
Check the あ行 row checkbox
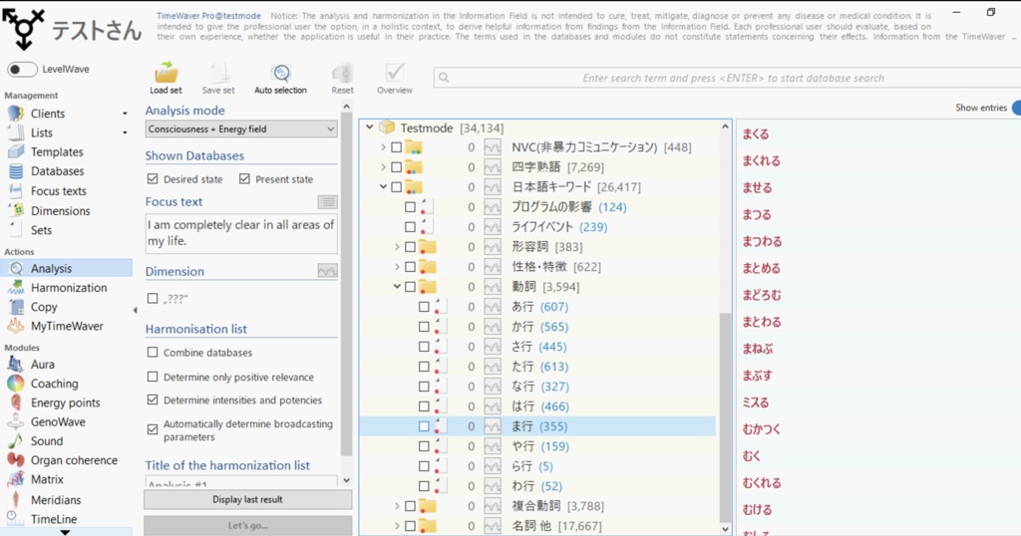coord(424,307)
